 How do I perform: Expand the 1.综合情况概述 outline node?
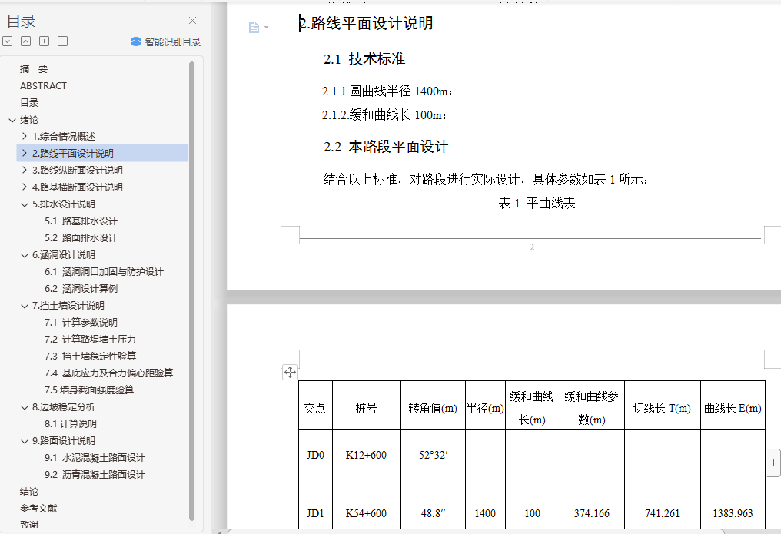coord(25,136)
